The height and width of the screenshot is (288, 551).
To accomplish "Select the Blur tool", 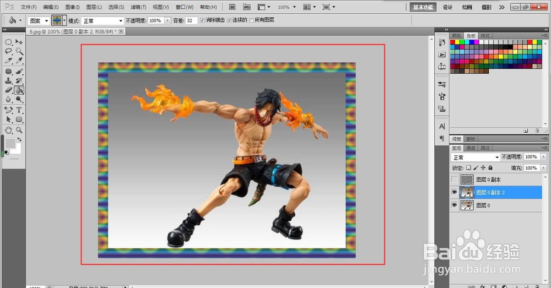I will pyautogui.click(x=8, y=100).
